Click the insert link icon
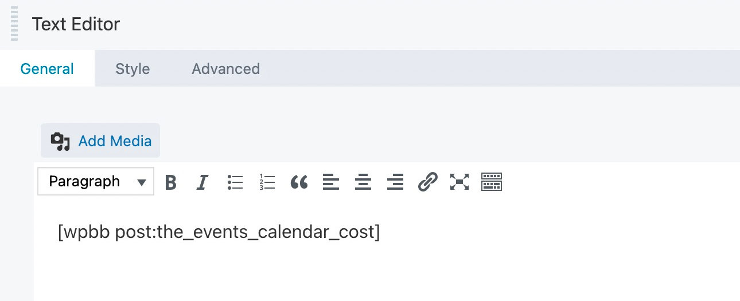This screenshot has height=301, width=740. [427, 182]
